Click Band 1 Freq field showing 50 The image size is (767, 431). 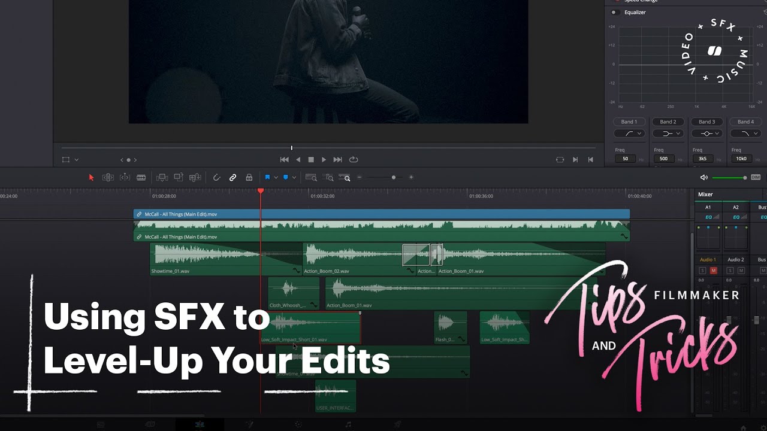(x=626, y=159)
